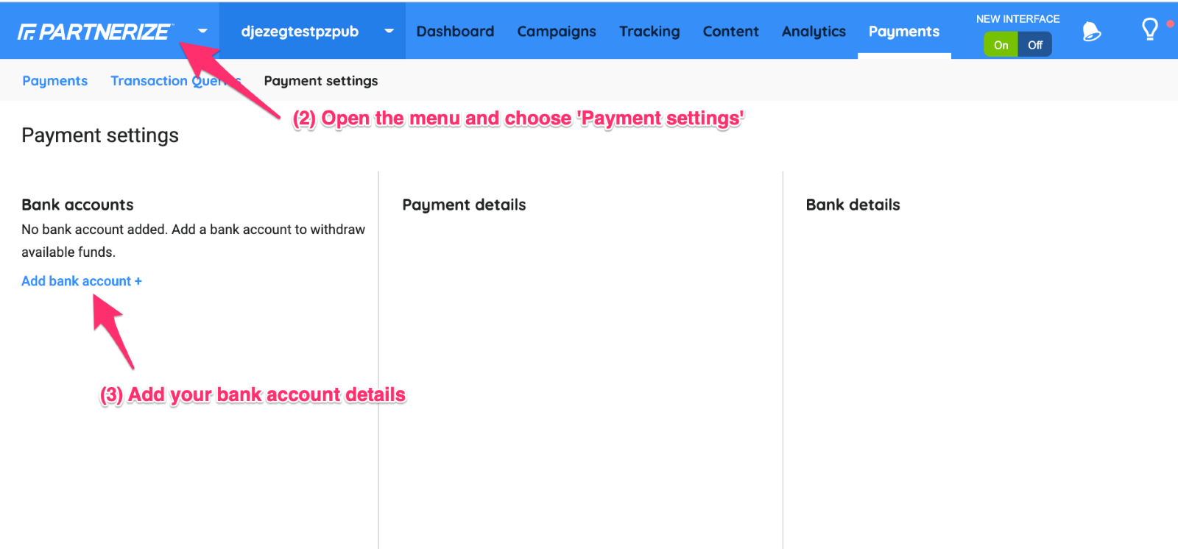Screen dimensions: 1178x549
Task: Open the Dashboard menu
Action: pyautogui.click(x=455, y=32)
